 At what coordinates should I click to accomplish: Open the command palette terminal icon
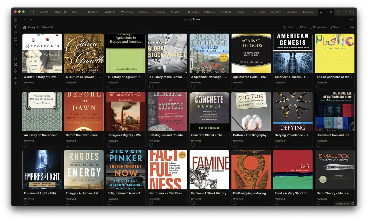tap(15, 51)
